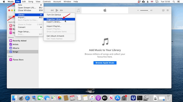Choose Export Library menu item

pyautogui.click(x=59, y=22)
